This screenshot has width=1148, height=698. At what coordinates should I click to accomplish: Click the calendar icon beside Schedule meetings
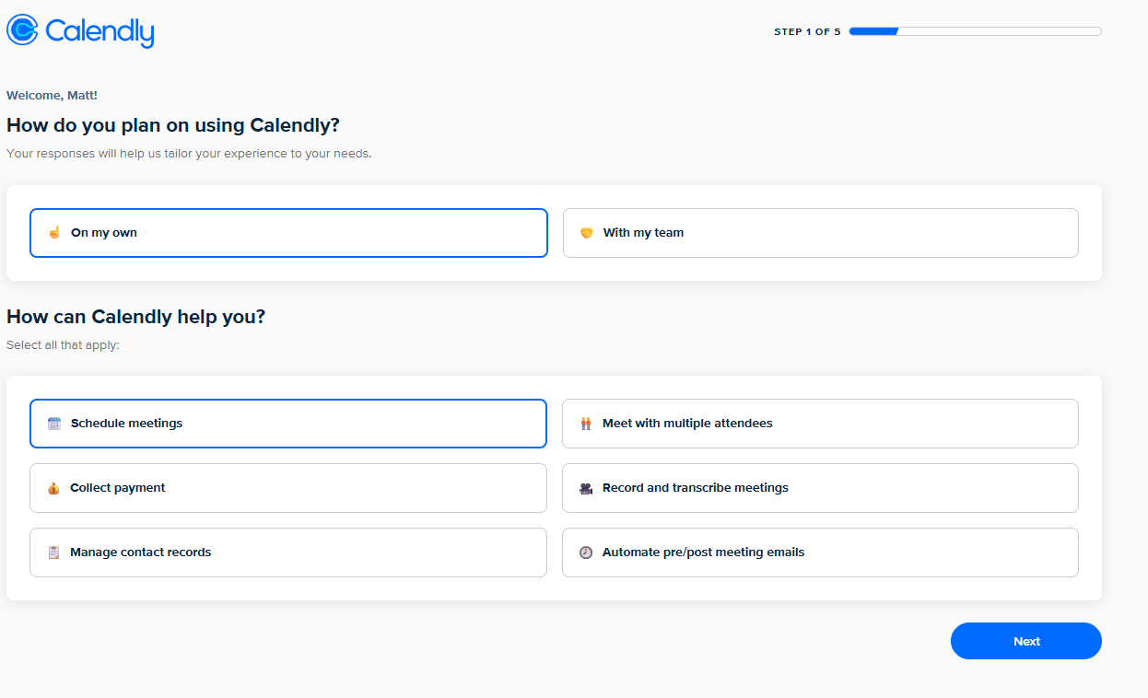pos(53,424)
